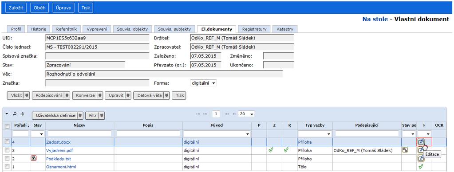
Task: Switch to the Registratury tab
Action: [x=254, y=29]
